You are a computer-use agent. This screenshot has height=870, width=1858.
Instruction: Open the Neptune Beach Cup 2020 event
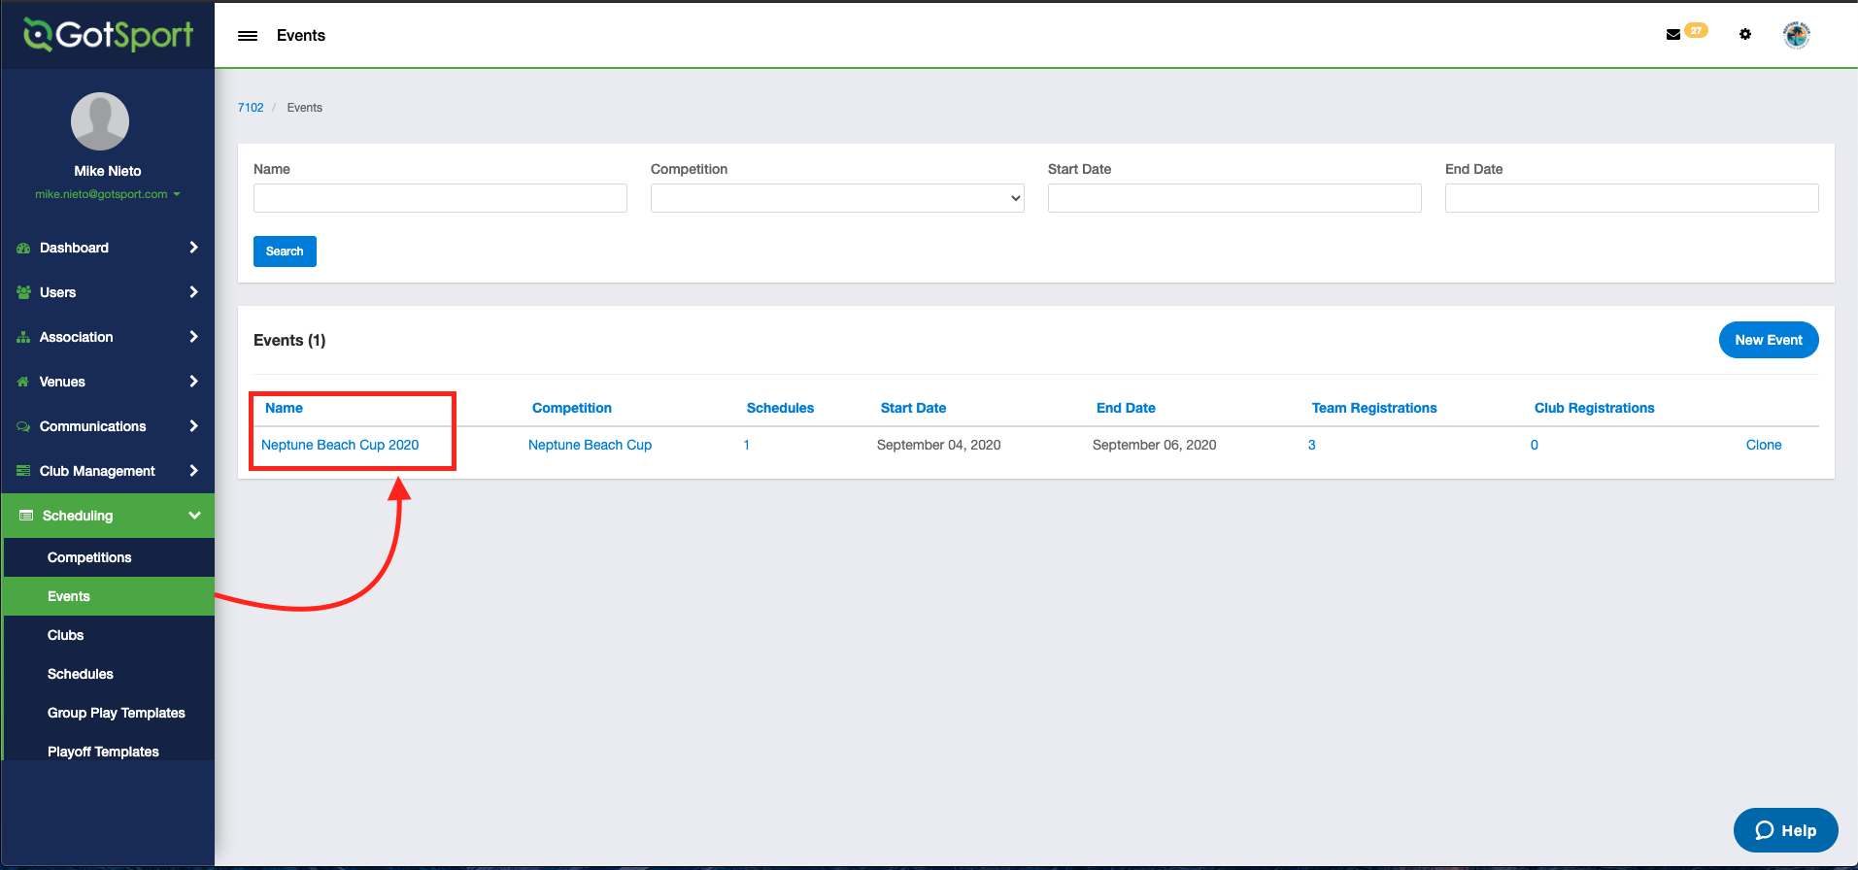pos(340,445)
